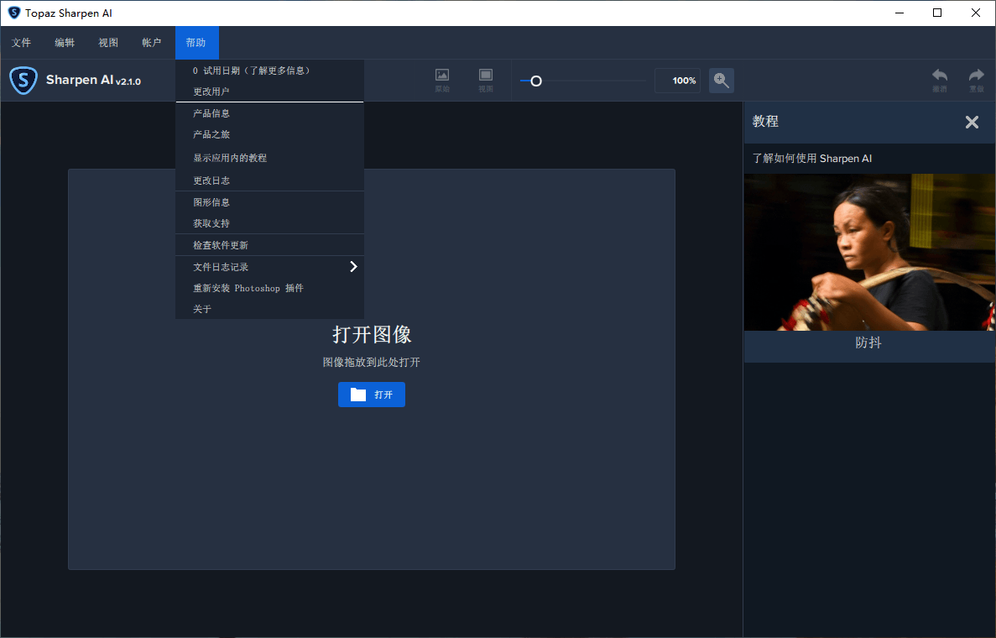This screenshot has height=638, width=996.
Task: Select 显示应用内的教程 menu entry
Action: point(269,158)
